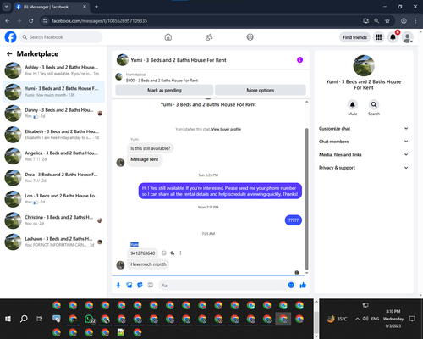This screenshot has width=423, height=339.
Task: Expand Media, files and links section
Action: coord(364,154)
